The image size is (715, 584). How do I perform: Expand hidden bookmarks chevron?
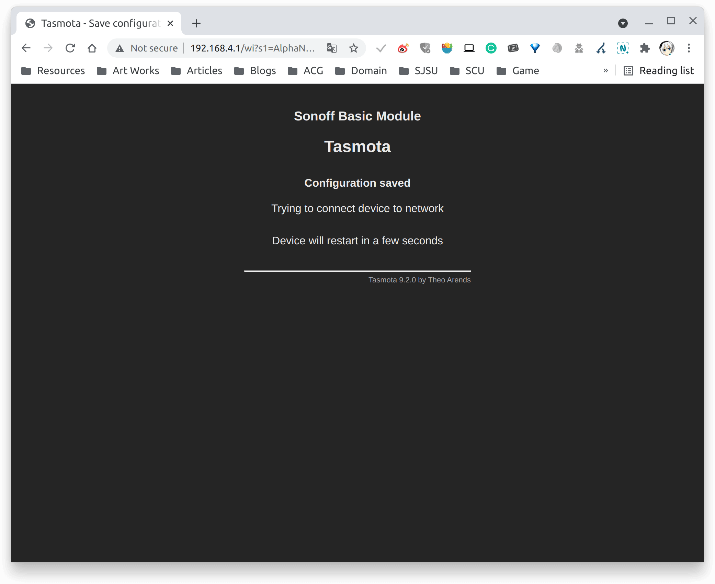click(605, 71)
